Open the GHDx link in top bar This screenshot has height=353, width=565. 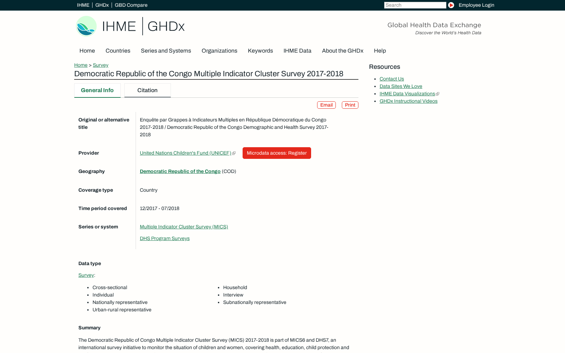pos(102,5)
